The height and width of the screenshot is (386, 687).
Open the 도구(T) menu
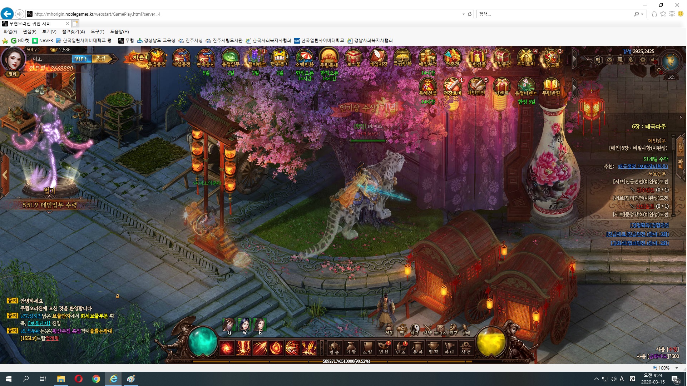[98, 31]
